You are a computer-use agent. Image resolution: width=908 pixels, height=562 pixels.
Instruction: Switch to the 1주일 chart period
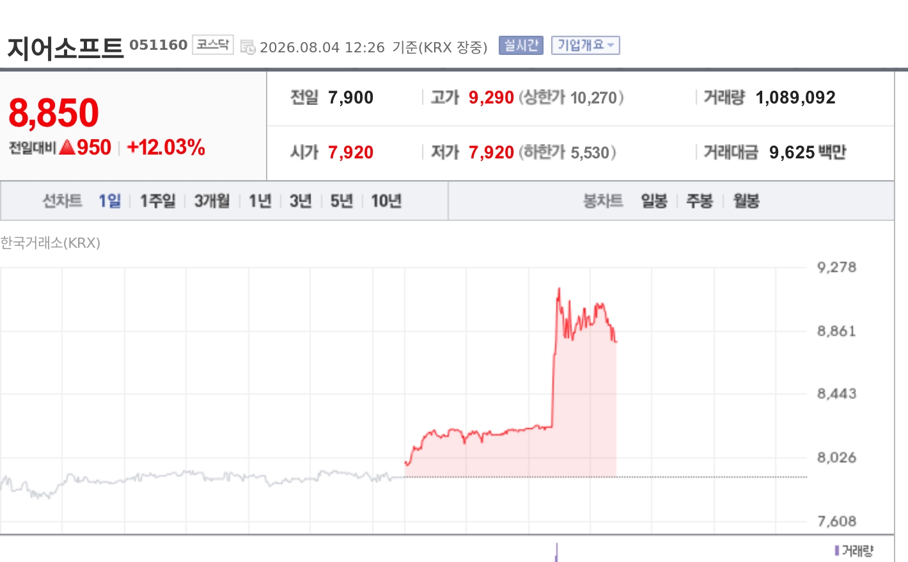[x=158, y=201]
